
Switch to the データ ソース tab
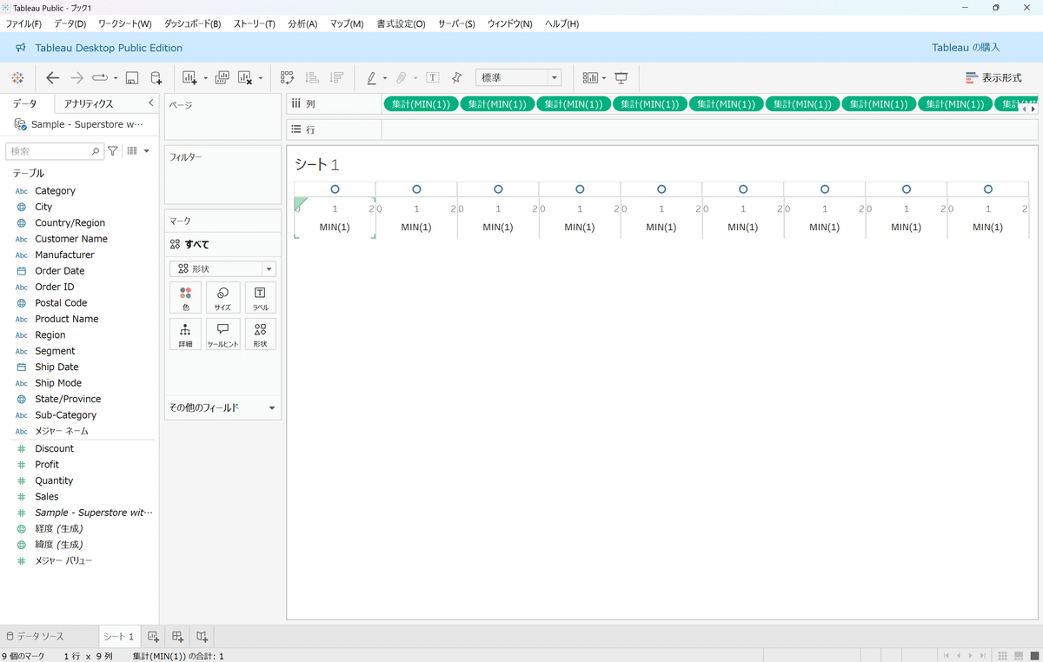(35, 637)
